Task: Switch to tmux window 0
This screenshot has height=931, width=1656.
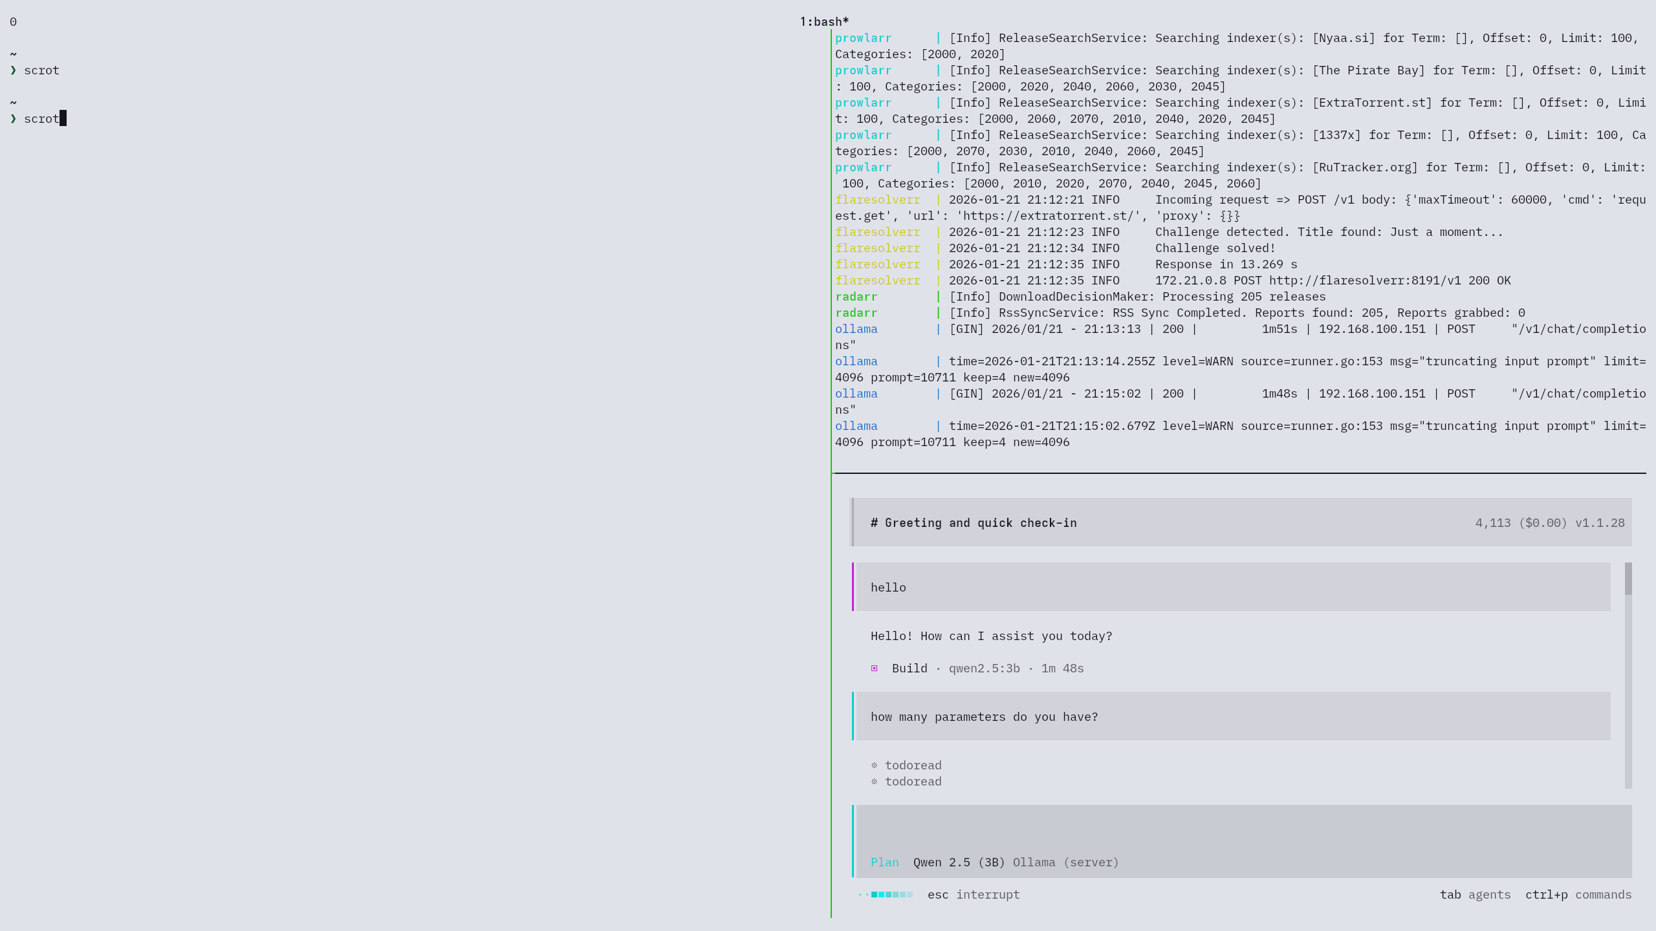Action: click(13, 22)
